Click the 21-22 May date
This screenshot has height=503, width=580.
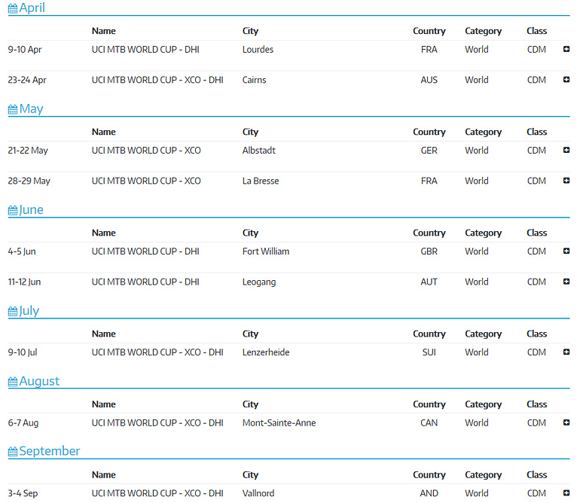pyautogui.click(x=28, y=151)
